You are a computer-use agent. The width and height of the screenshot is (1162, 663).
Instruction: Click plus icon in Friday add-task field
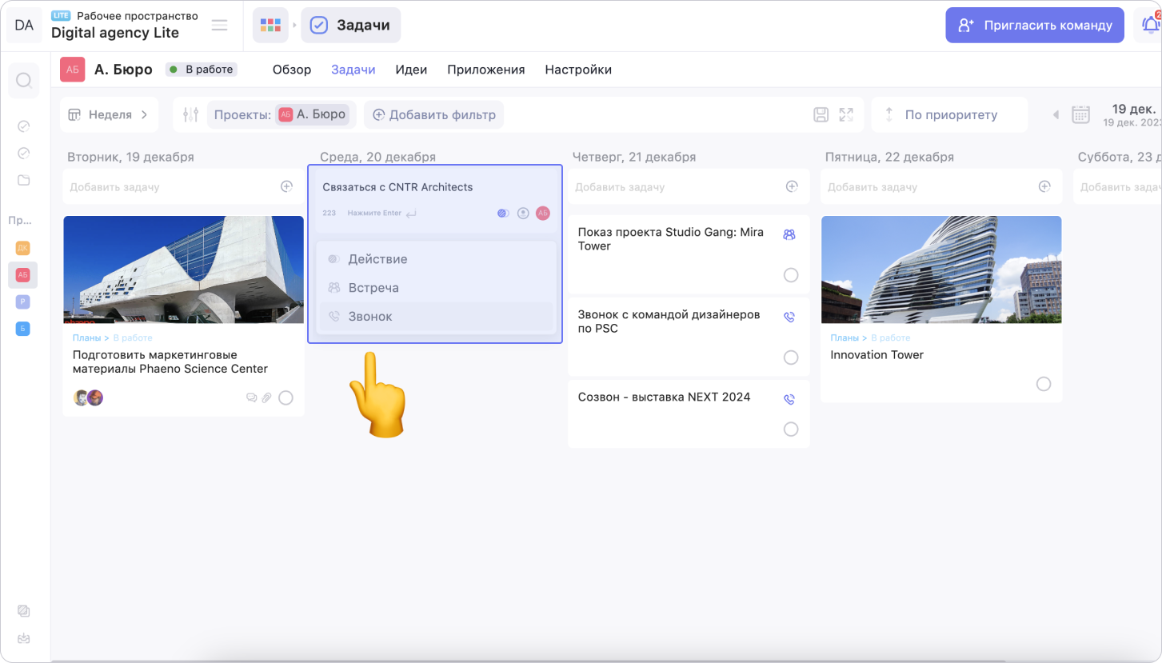coord(1044,186)
